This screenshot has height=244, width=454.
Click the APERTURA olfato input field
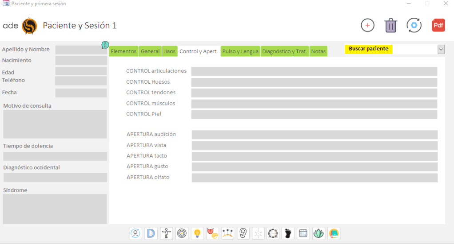pyautogui.click(x=314, y=178)
